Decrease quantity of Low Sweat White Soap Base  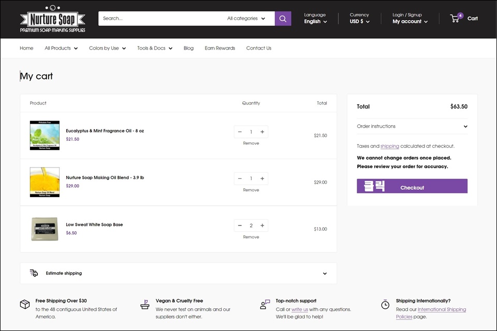240,225
